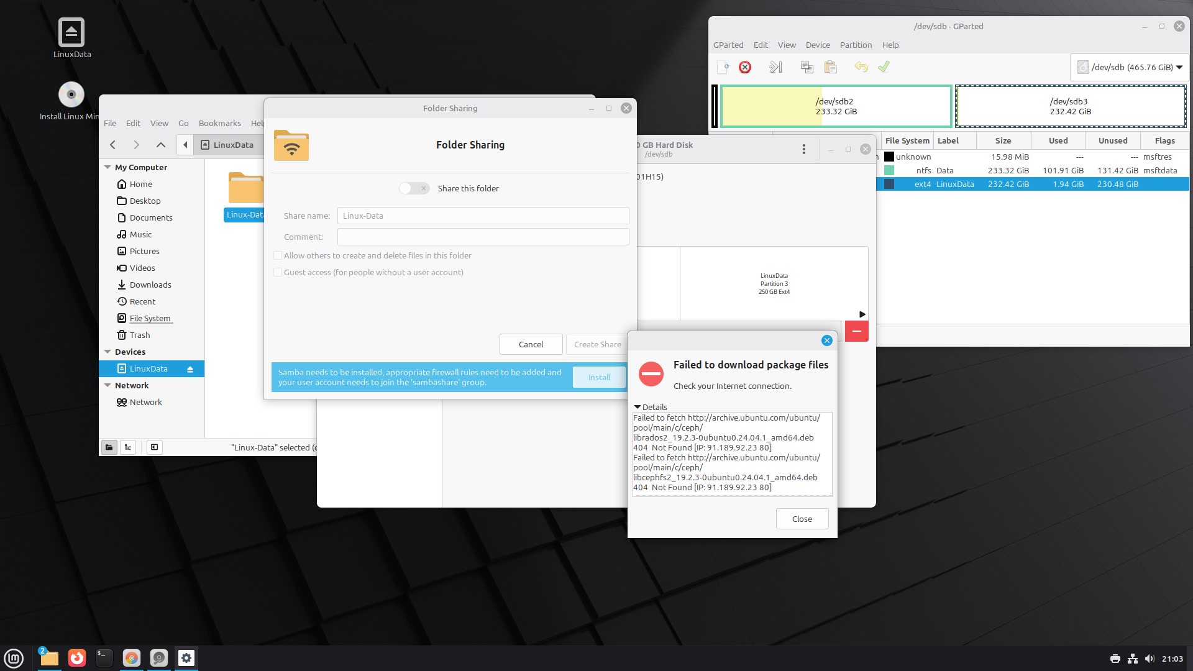
Task: Copy the selected partition via toolbar icon
Action: (807, 66)
